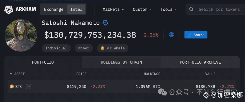Viewport: 245px width, 102px height.
Task: Open the Holdings By Chain tab
Action: point(121,62)
